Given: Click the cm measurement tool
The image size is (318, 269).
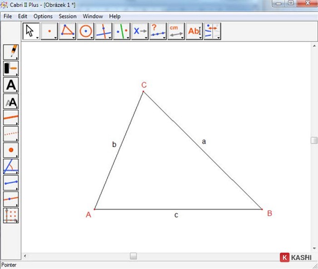Looking at the screenshot, I should [x=176, y=31].
